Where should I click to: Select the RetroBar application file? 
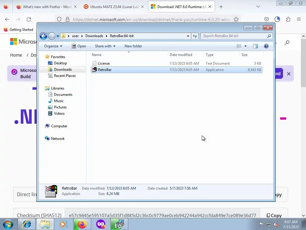[x=176, y=70]
